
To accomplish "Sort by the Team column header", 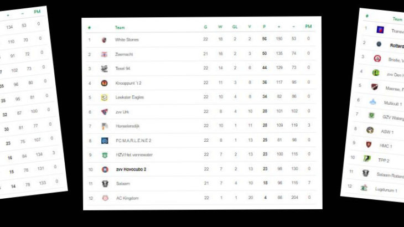I will [x=120, y=28].
